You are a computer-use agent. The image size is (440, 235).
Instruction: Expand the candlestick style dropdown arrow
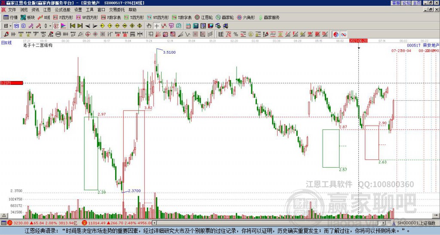[x=50, y=26]
